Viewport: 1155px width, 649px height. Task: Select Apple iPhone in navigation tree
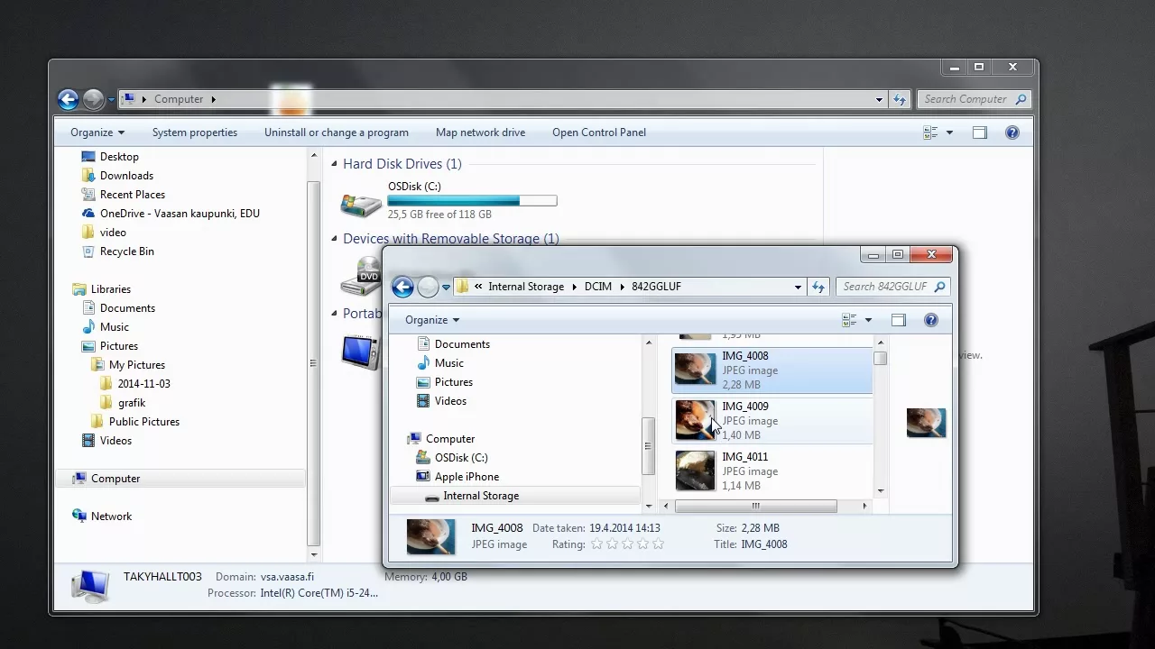(x=467, y=477)
